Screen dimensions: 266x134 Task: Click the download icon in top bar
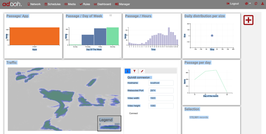click(x=261, y=4)
